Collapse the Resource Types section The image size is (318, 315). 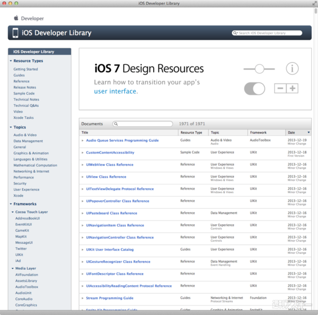click(x=11, y=61)
